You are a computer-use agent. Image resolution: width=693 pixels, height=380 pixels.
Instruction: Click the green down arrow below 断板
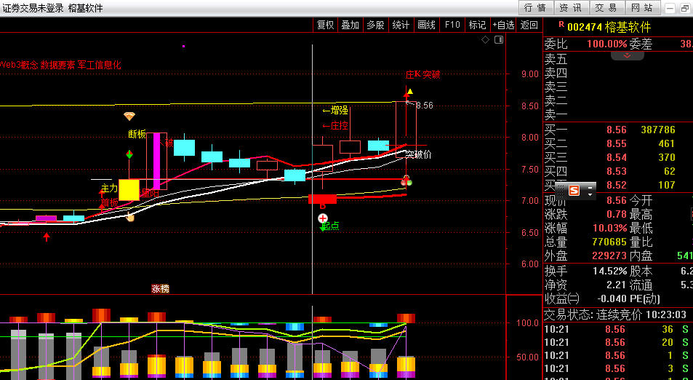coord(129,154)
